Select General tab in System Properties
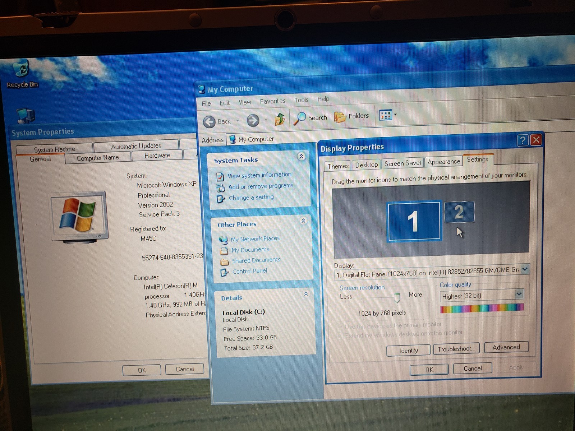The image size is (575, 431). [x=40, y=159]
